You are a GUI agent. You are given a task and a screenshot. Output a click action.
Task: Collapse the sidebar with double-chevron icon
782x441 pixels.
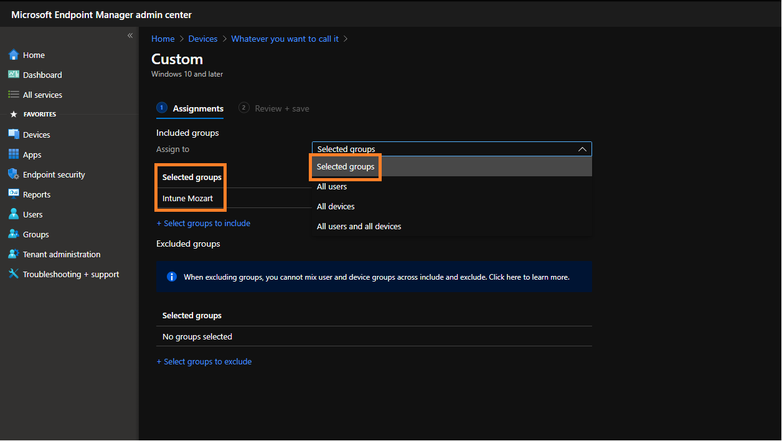tap(130, 36)
